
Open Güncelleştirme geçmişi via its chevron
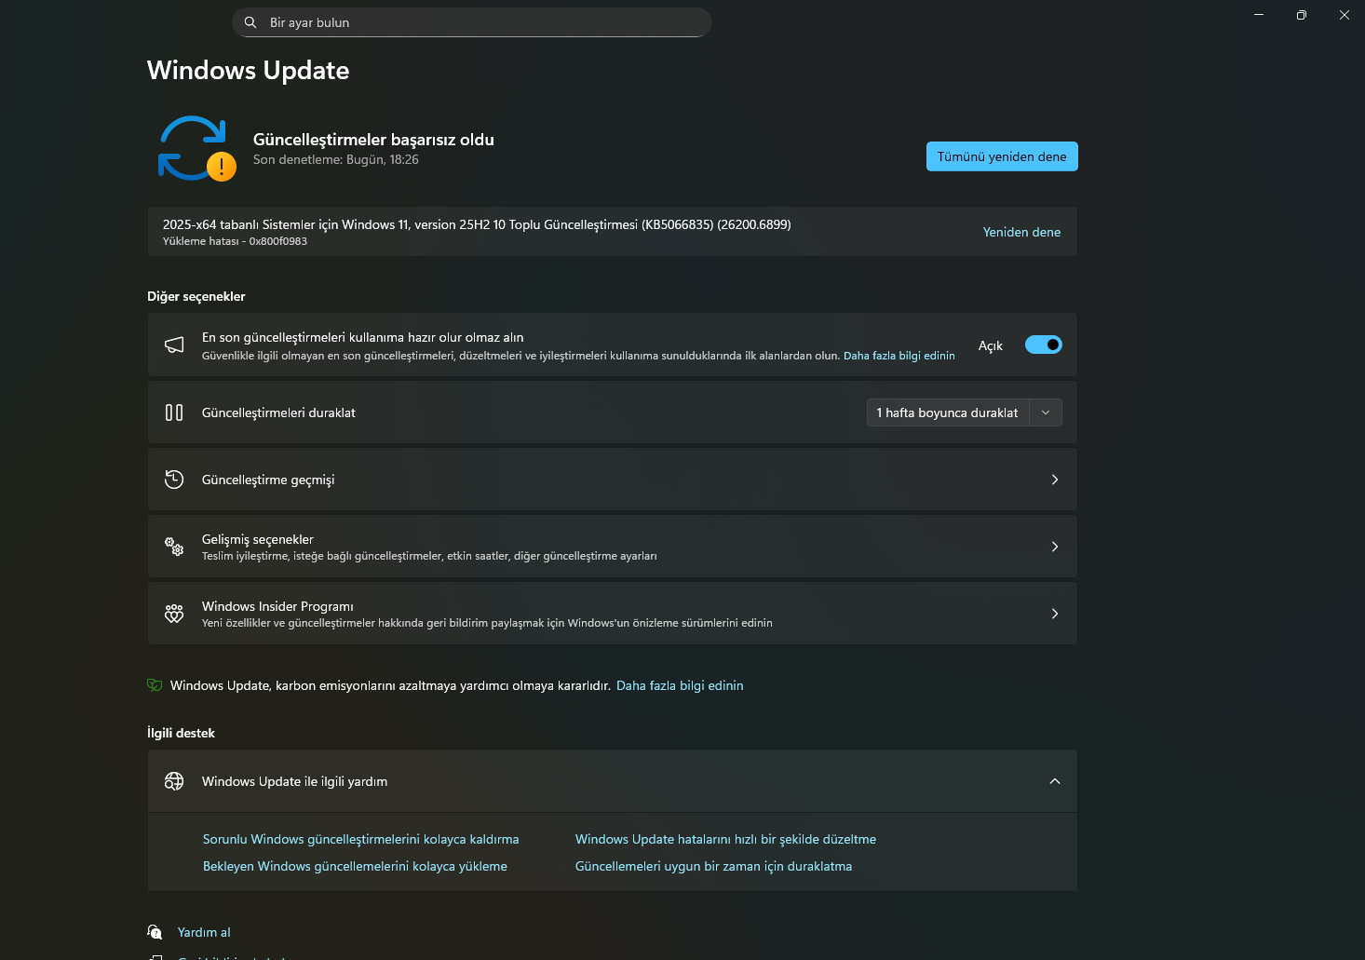(1055, 480)
